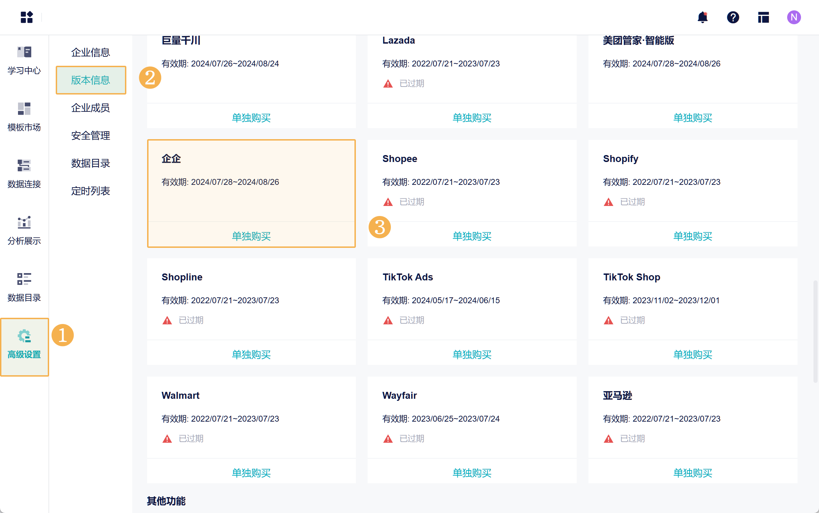
Task: Click 单独购买 under the 企企 card
Action: 251,236
